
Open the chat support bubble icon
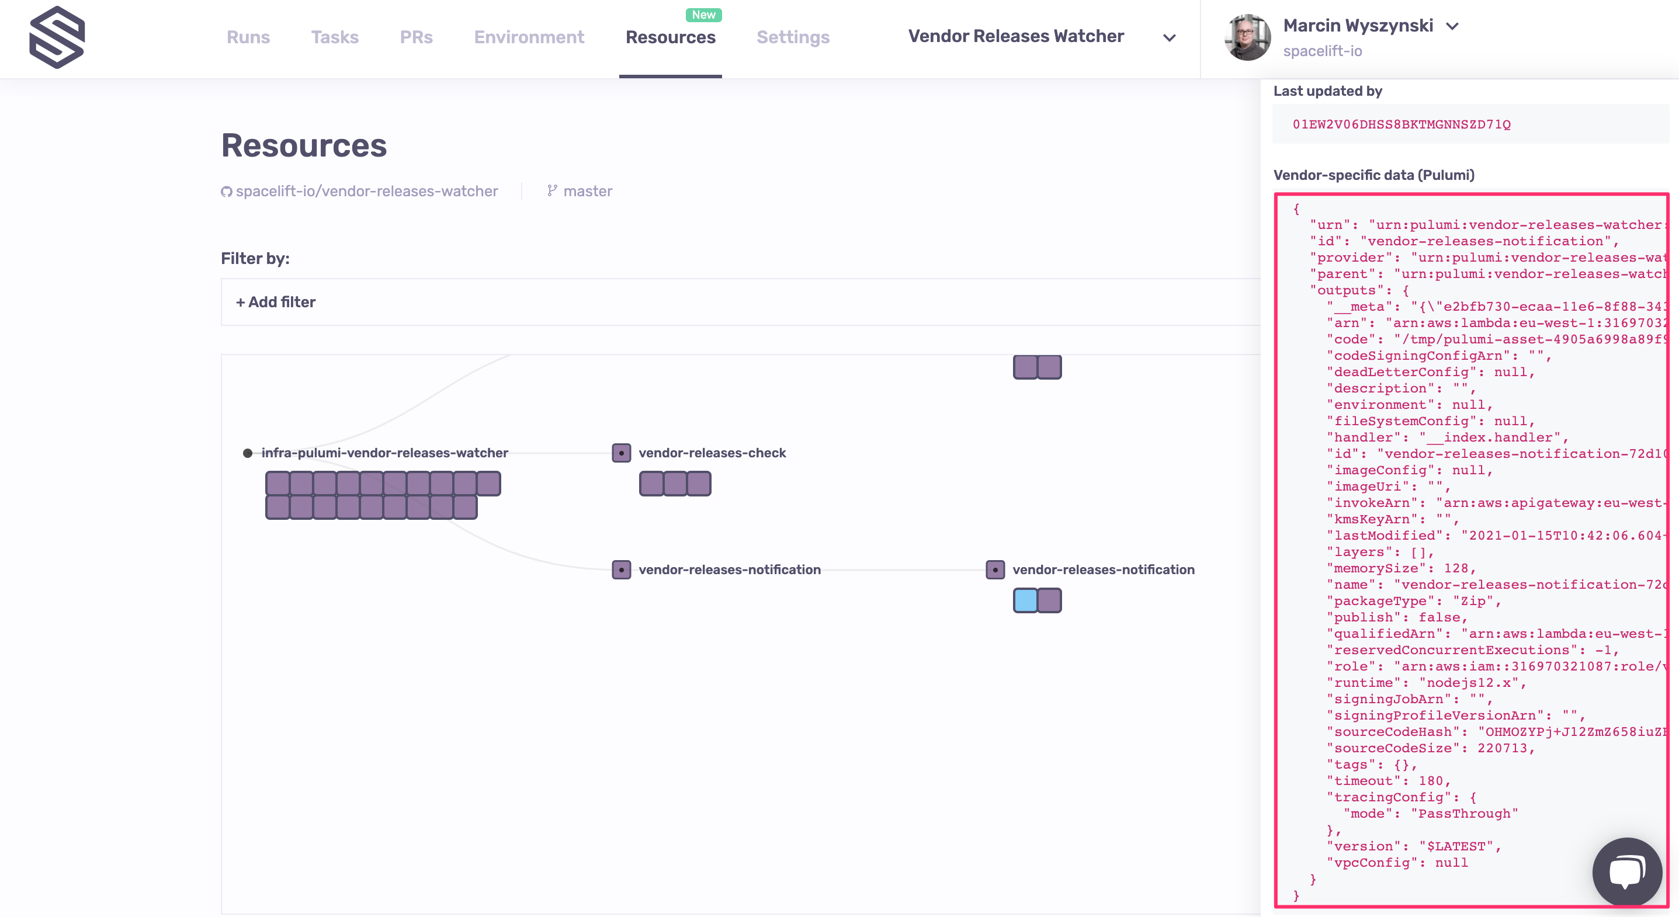[x=1626, y=871]
